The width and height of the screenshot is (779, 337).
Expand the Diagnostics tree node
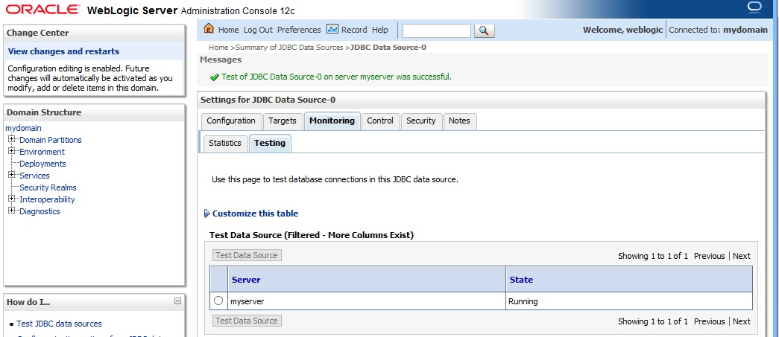point(11,211)
